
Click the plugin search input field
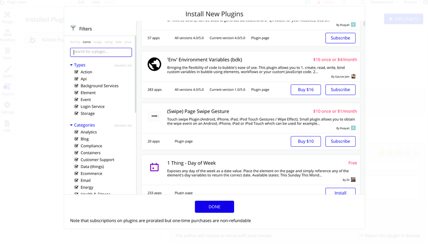click(x=101, y=52)
